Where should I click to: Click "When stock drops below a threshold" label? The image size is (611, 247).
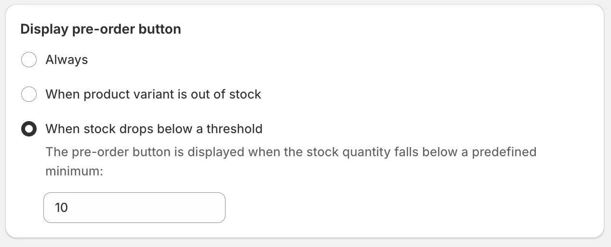[x=154, y=129]
